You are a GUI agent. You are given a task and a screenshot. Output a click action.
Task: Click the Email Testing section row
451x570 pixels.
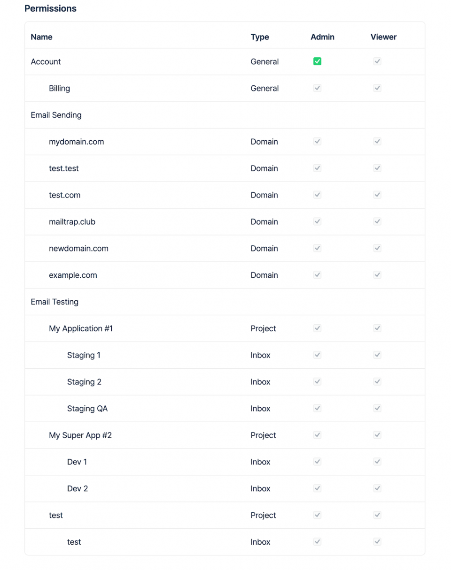54,302
